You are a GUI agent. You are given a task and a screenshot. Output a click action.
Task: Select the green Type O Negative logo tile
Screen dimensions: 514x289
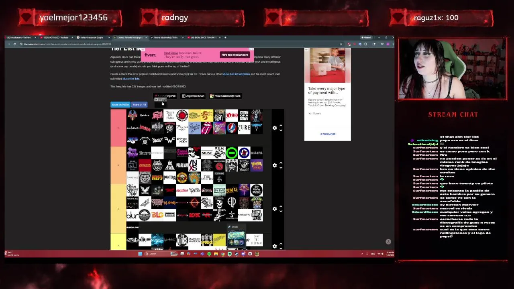(x=232, y=153)
